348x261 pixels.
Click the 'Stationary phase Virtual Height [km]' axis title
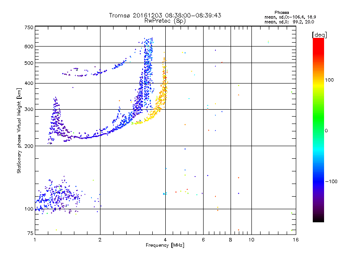(19, 131)
